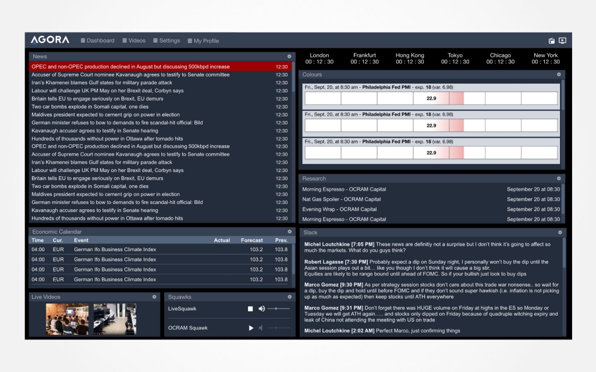Viewport: 596px width, 372px height.
Task: Click Michel Loutchkine's 7:05 PM message
Action: click(x=427, y=247)
